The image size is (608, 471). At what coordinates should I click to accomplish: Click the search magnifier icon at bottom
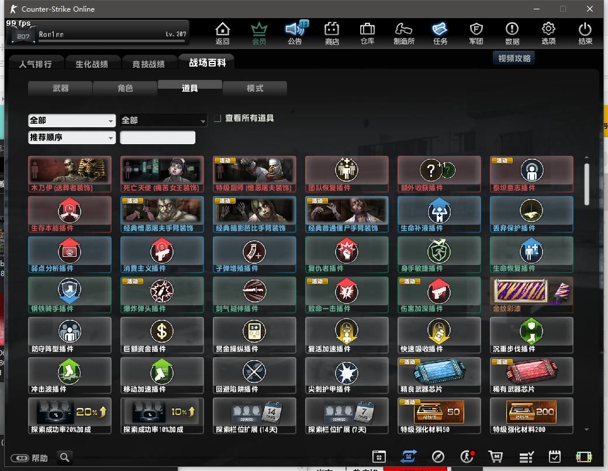coord(65,458)
